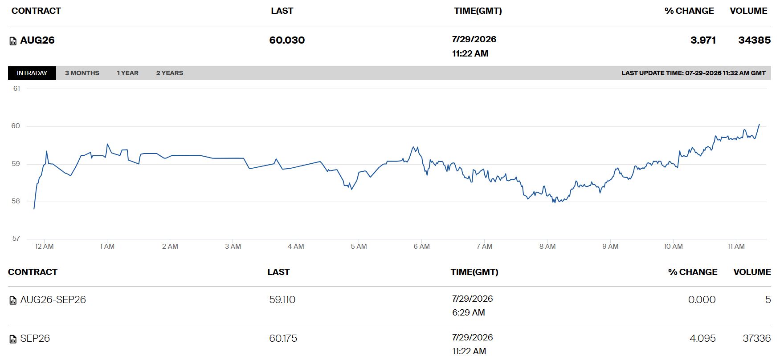
Task: Click the lower CONTRACT column header
Action: click(x=33, y=272)
